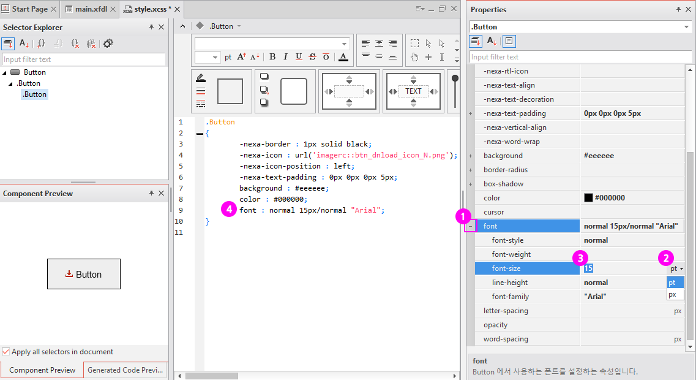Toggle underline formatting
Viewport: 696px width, 380px height.
coord(299,57)
